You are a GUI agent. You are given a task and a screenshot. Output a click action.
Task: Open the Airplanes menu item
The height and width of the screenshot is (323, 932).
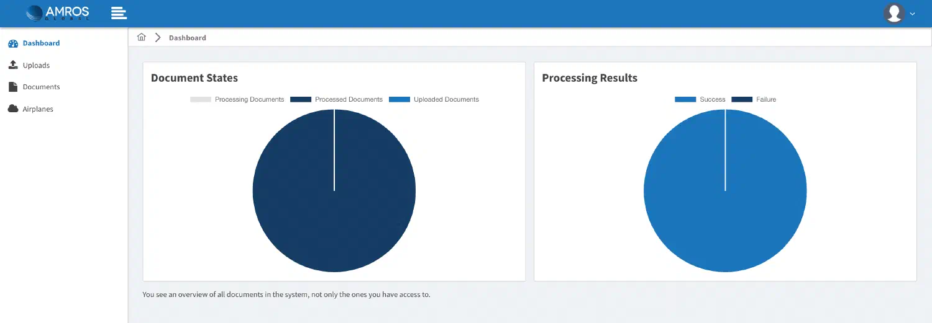(38, 109)
